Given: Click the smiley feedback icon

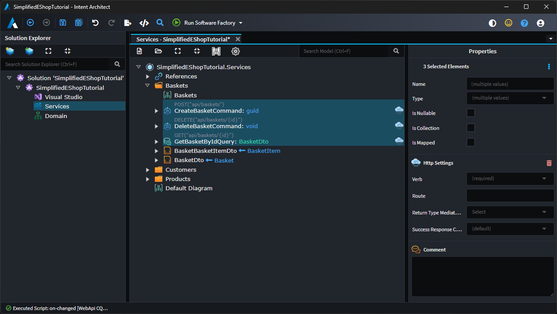Looking at the screenshot, I should 509,23.
